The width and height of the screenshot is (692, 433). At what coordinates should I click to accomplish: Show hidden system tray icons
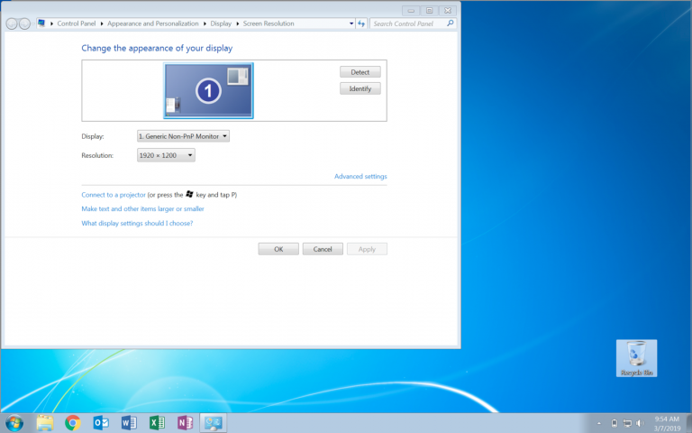click(x=599, y=423)
